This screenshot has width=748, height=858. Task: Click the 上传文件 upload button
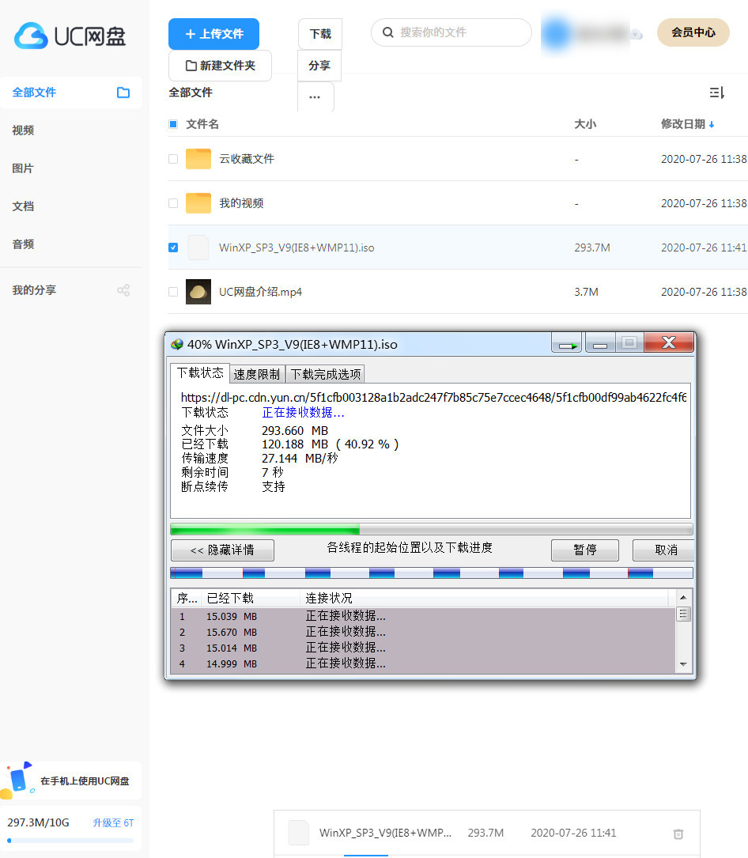tap(213, 34)
